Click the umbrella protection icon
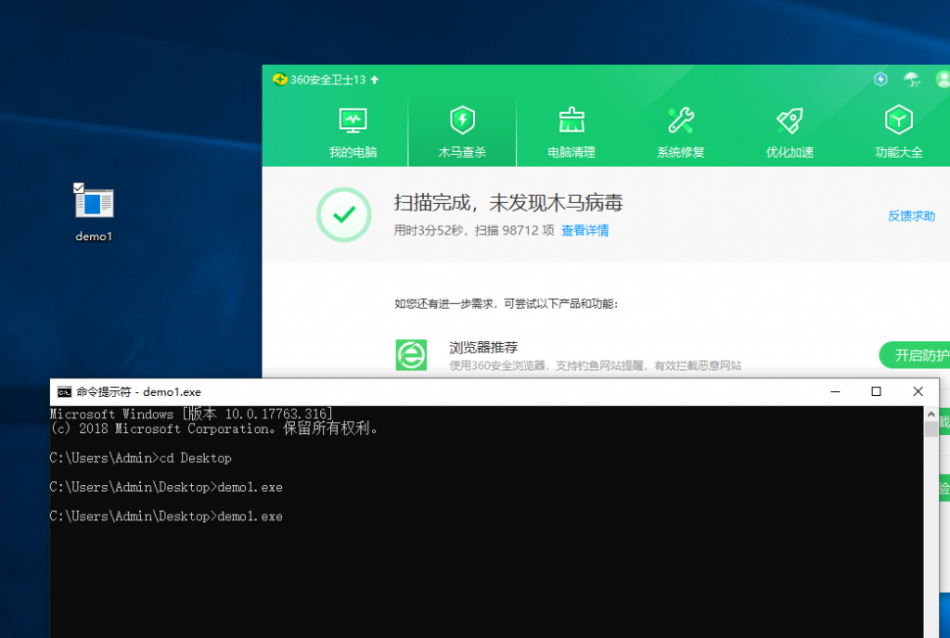Viewport: 950px width, 638px height. coord(912,79)
